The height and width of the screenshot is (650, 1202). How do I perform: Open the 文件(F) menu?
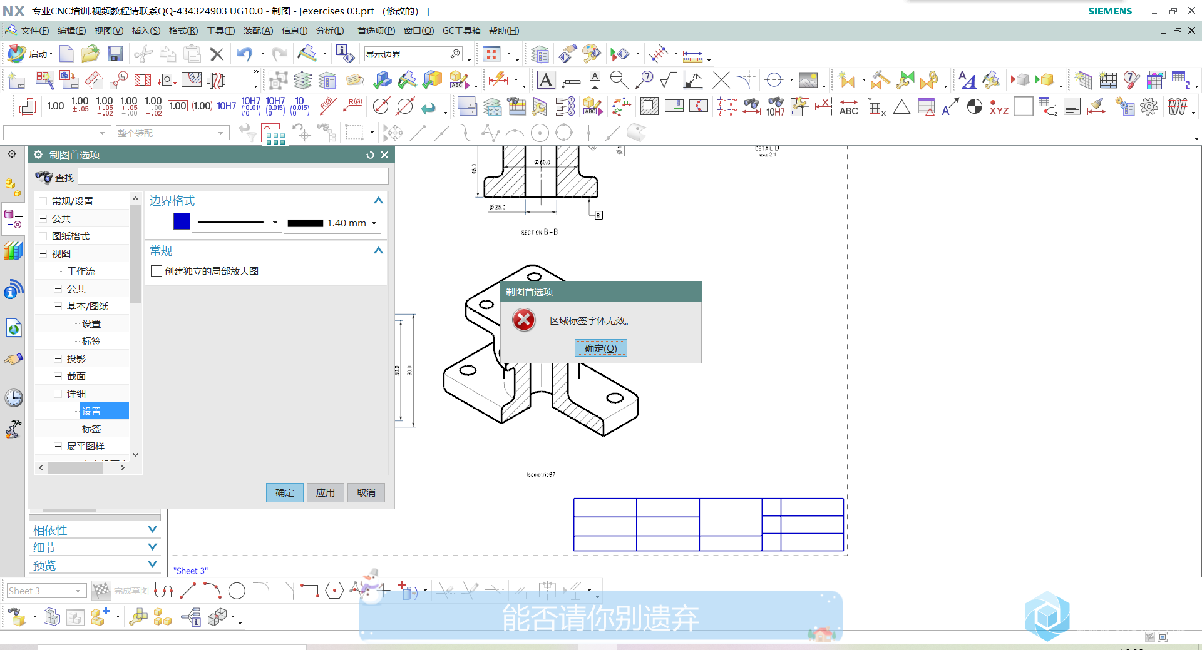tap(34, 31)
